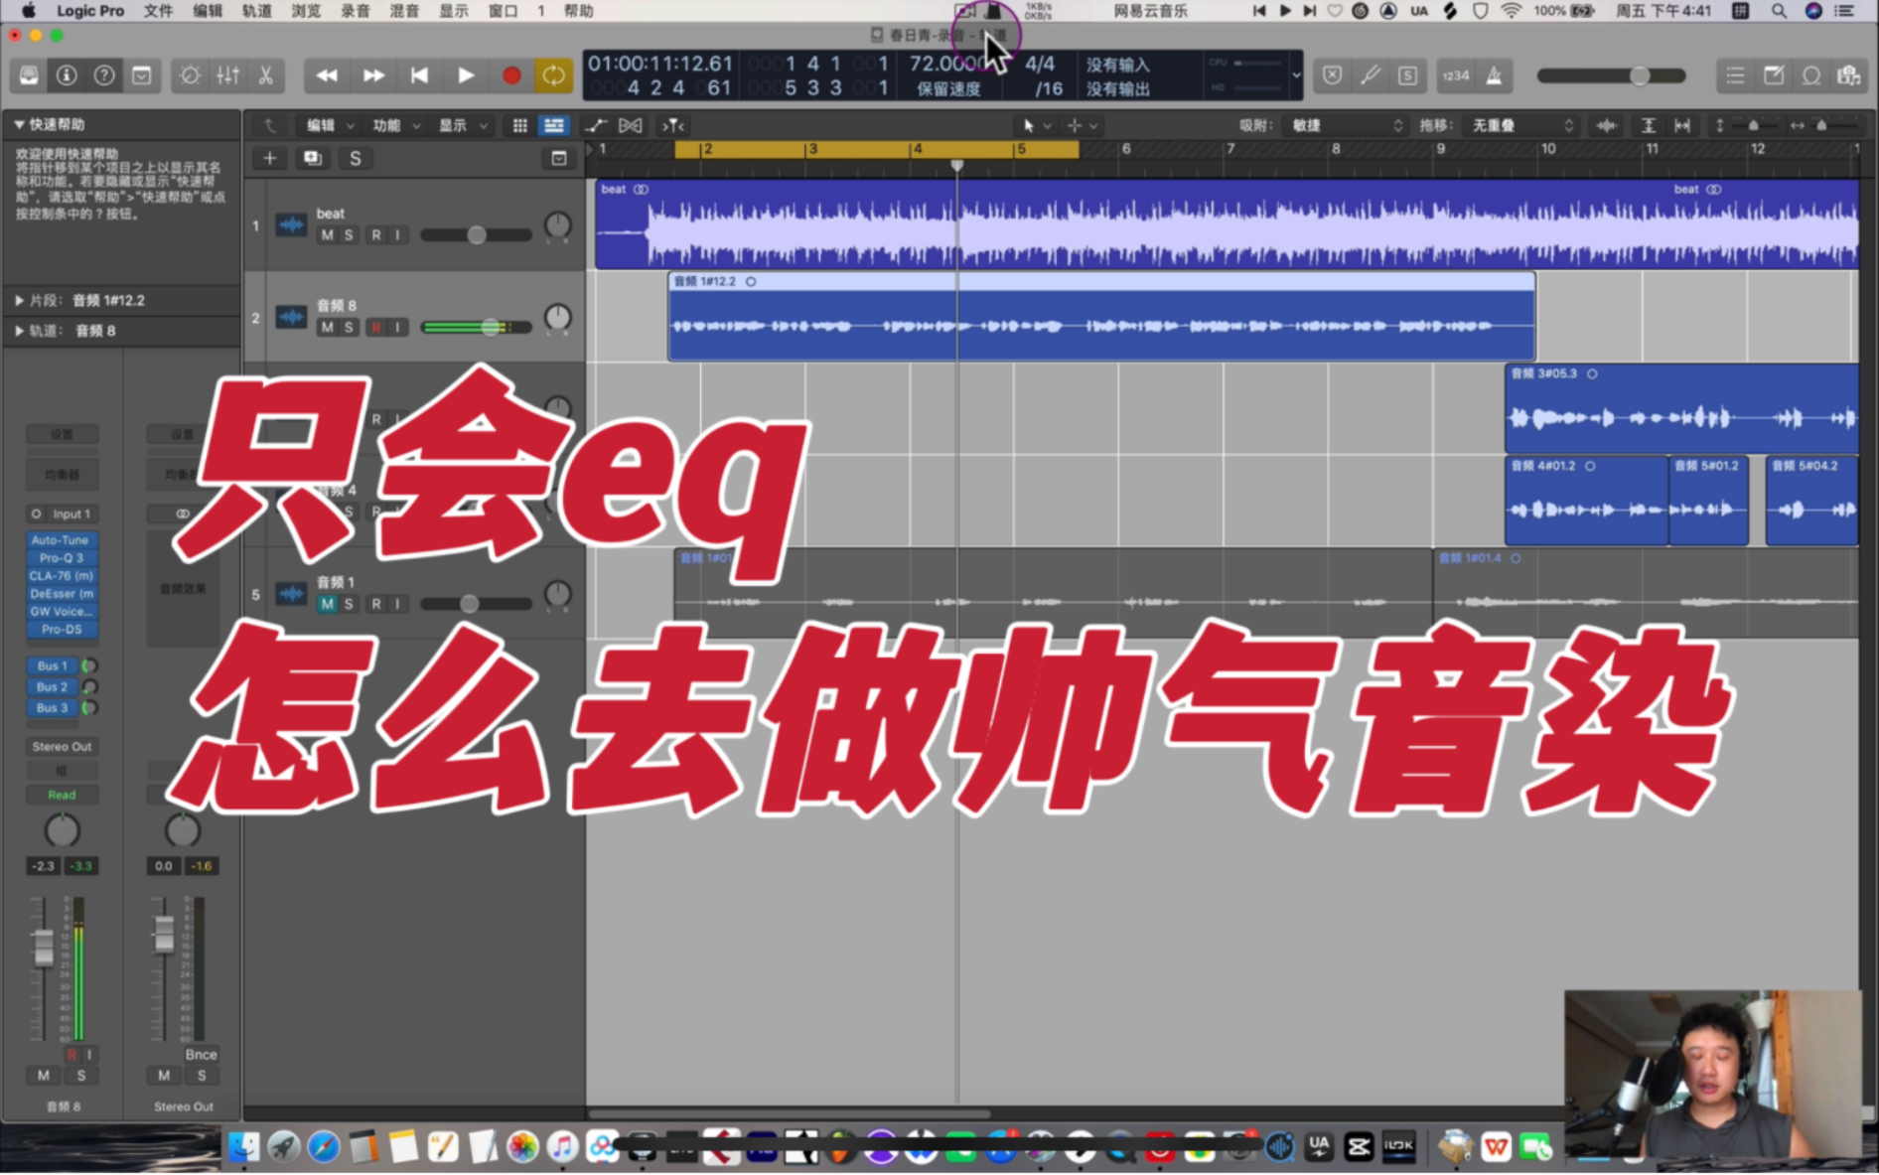The height and width of the screenshot is (1175, 1879).
Task: Open Smart Controls dial button
Action: [190, 75]
